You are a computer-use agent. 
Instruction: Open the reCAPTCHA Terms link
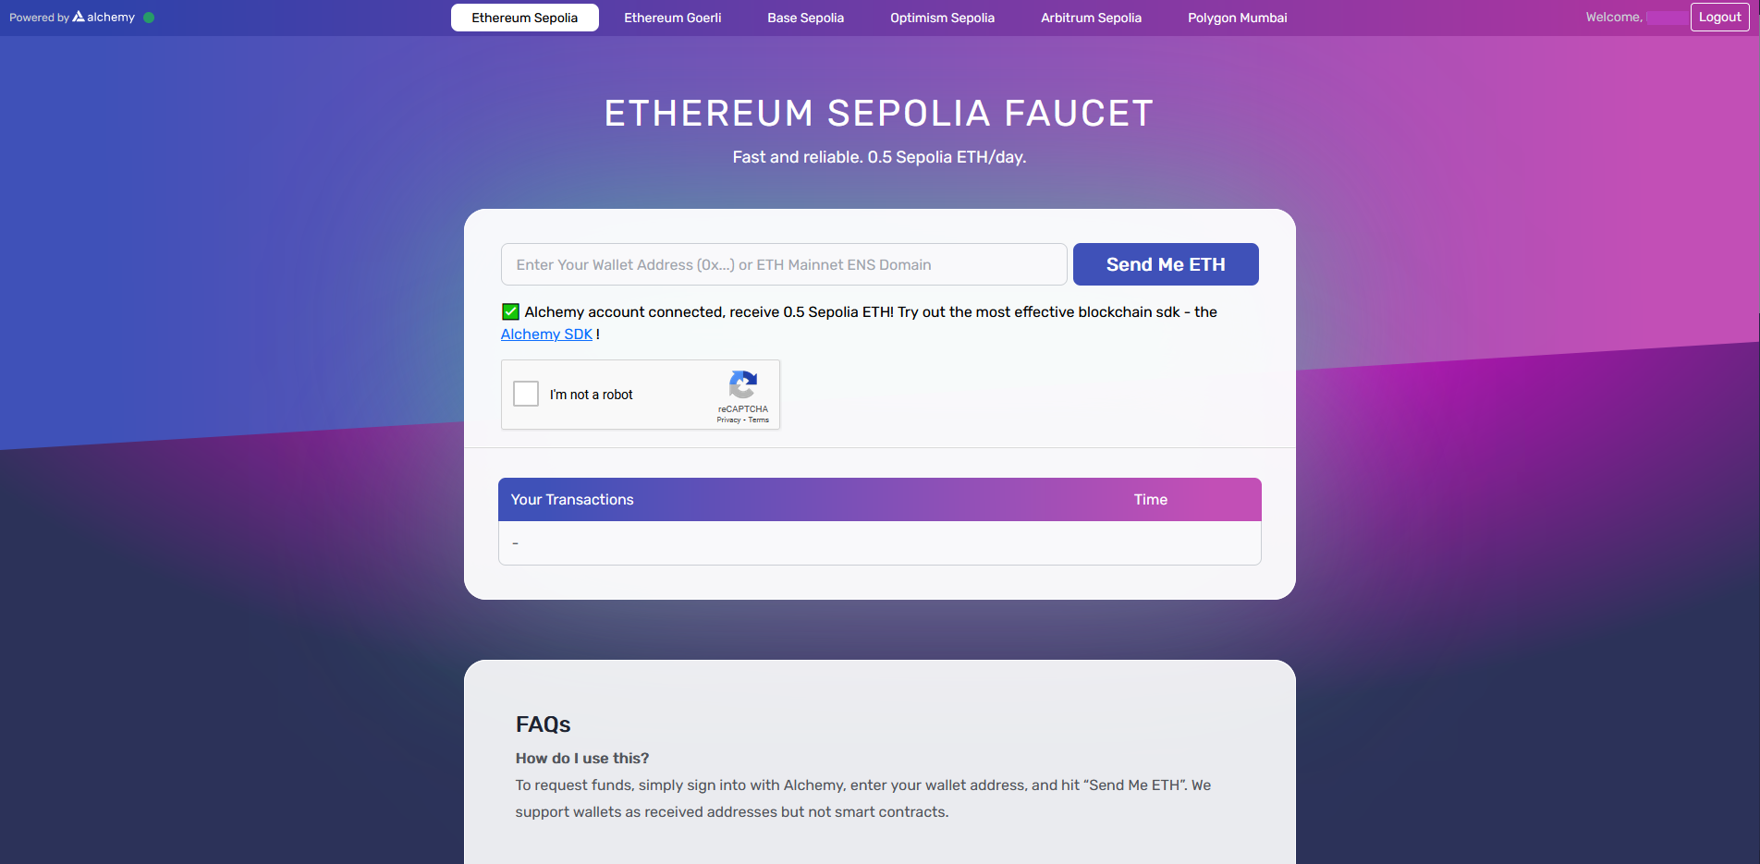[759, 420]
